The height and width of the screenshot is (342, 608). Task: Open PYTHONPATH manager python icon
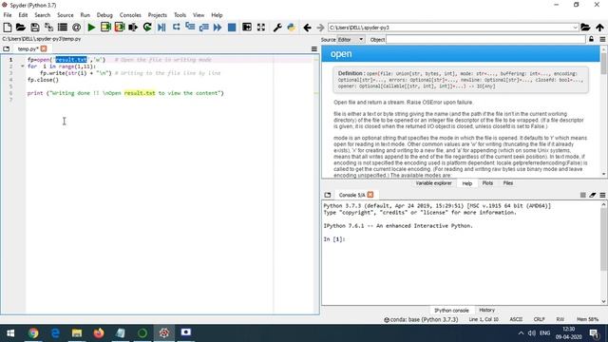point(292,28)
